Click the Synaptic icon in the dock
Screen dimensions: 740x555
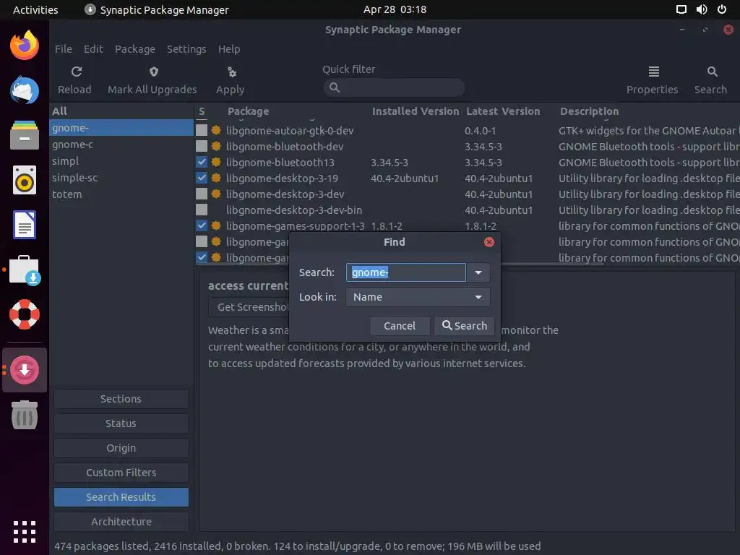click(x=25, y=370)
